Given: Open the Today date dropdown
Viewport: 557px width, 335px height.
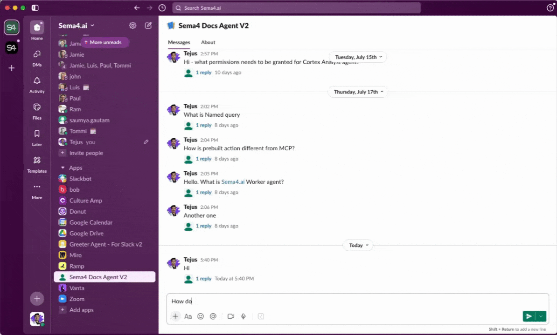Looking at the screenshot, I should [x=358, y=245].
